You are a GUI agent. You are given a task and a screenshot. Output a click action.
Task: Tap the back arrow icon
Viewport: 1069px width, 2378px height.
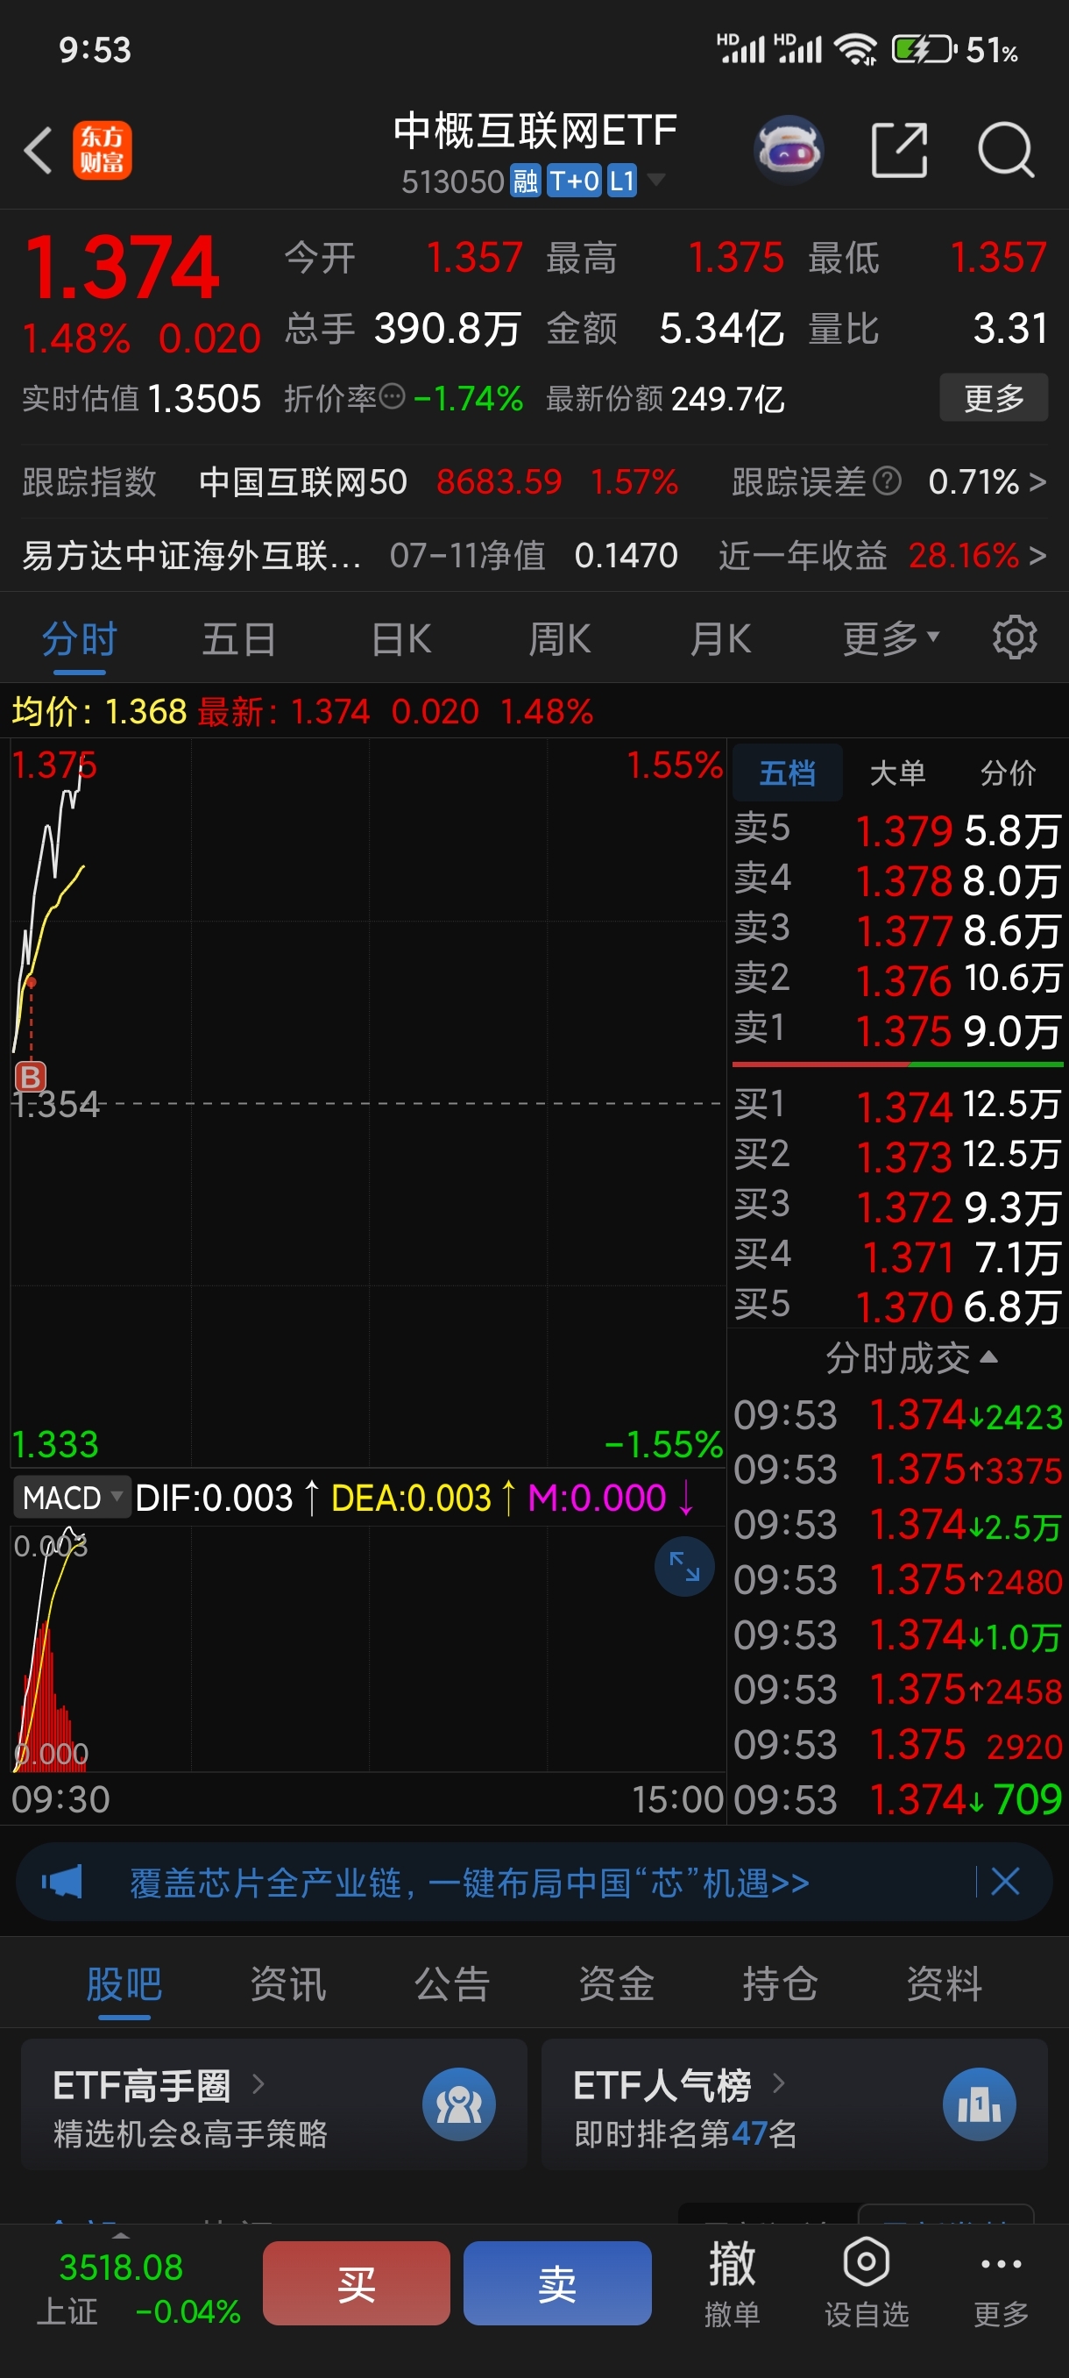coord(38,151)
